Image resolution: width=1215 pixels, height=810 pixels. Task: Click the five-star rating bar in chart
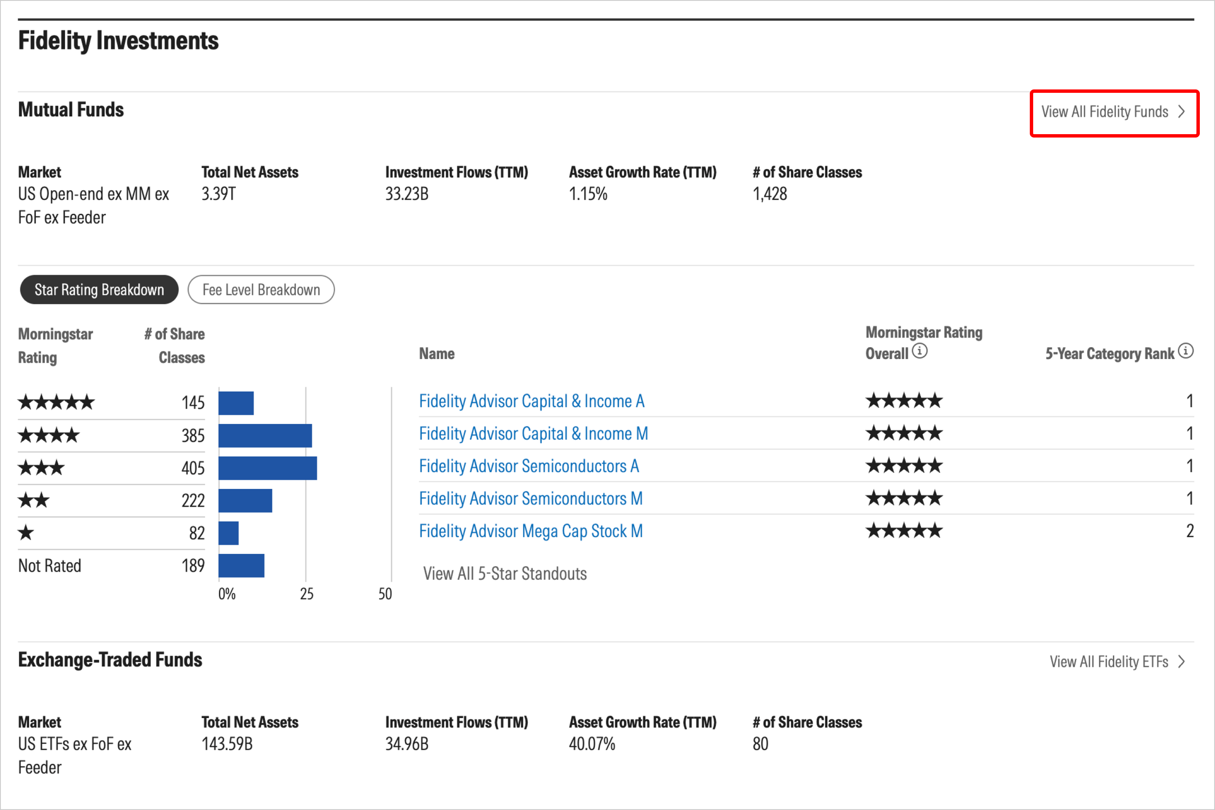[x=236, y=403]
